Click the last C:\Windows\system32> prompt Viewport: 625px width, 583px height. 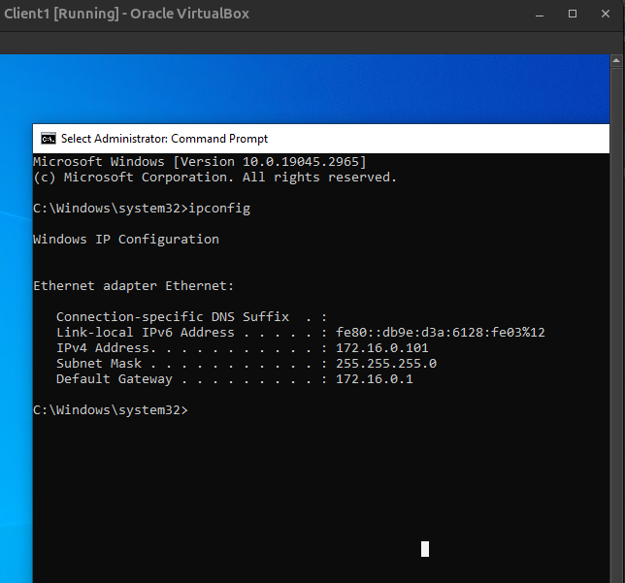pos(111,410)
